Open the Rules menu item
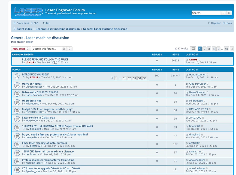The image size is (236, 175). [x=46, y=23]
